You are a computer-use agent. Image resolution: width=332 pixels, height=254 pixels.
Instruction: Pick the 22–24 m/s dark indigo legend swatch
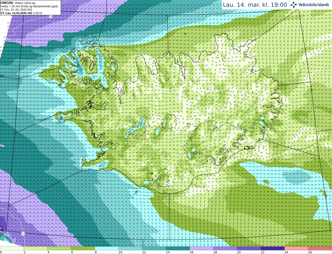(273, 248)
